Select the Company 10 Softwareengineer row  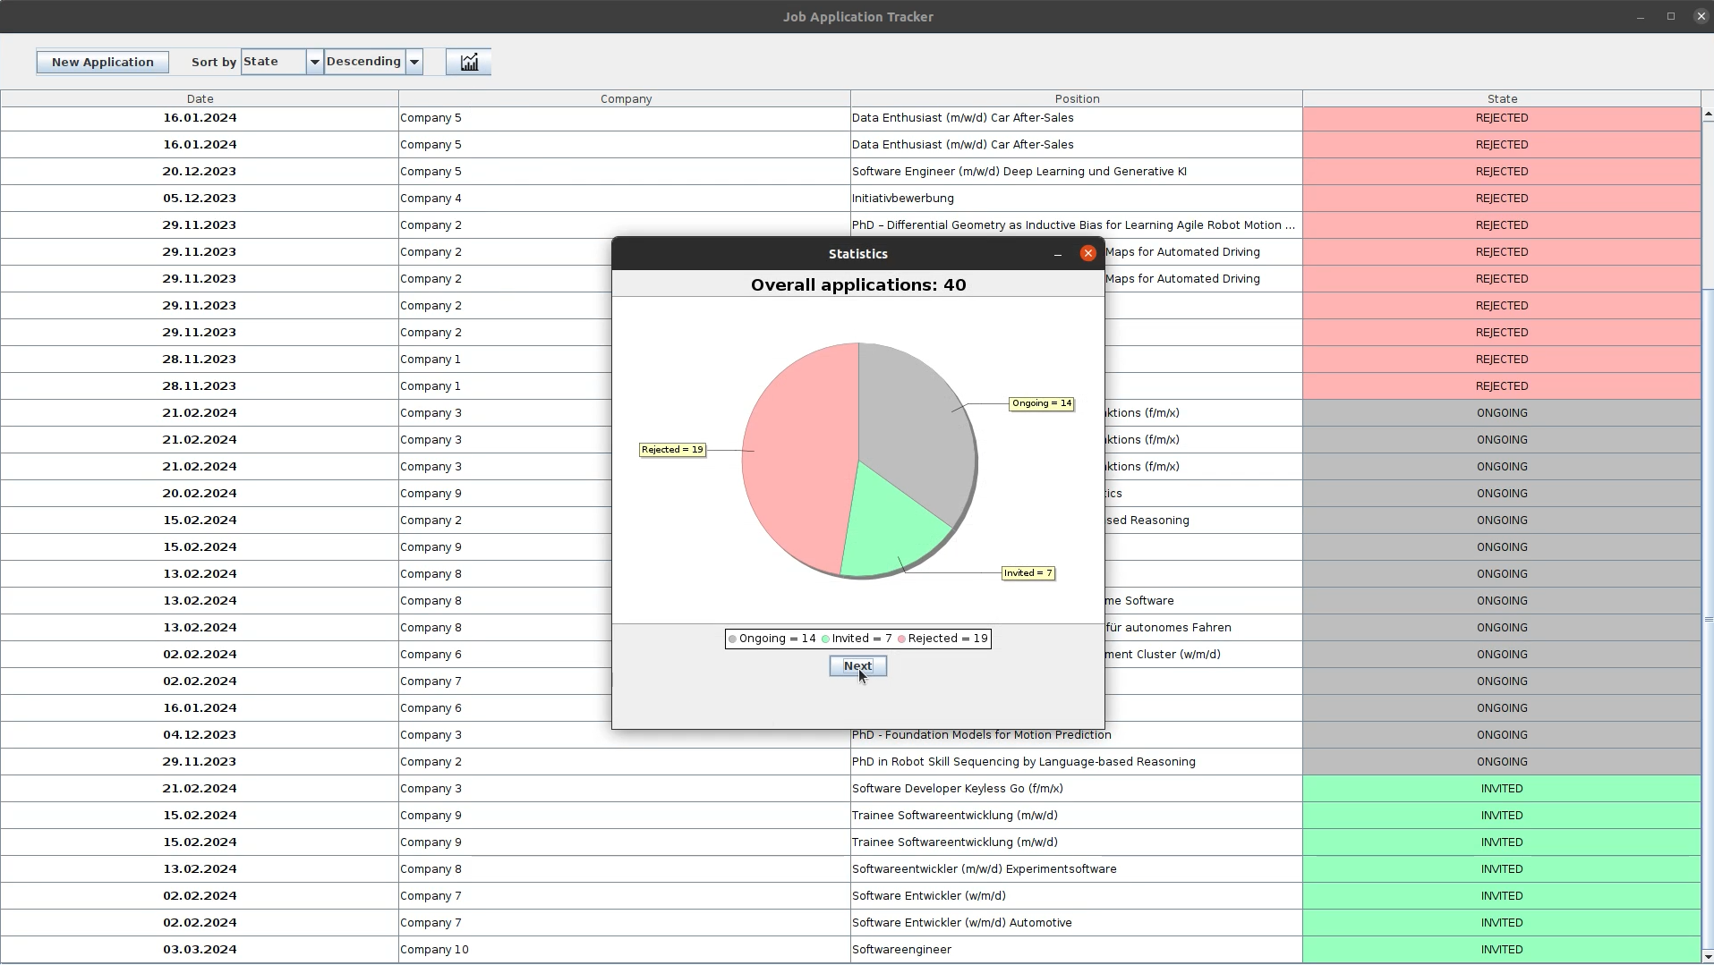pyautogui.click(x=627, y=949)
